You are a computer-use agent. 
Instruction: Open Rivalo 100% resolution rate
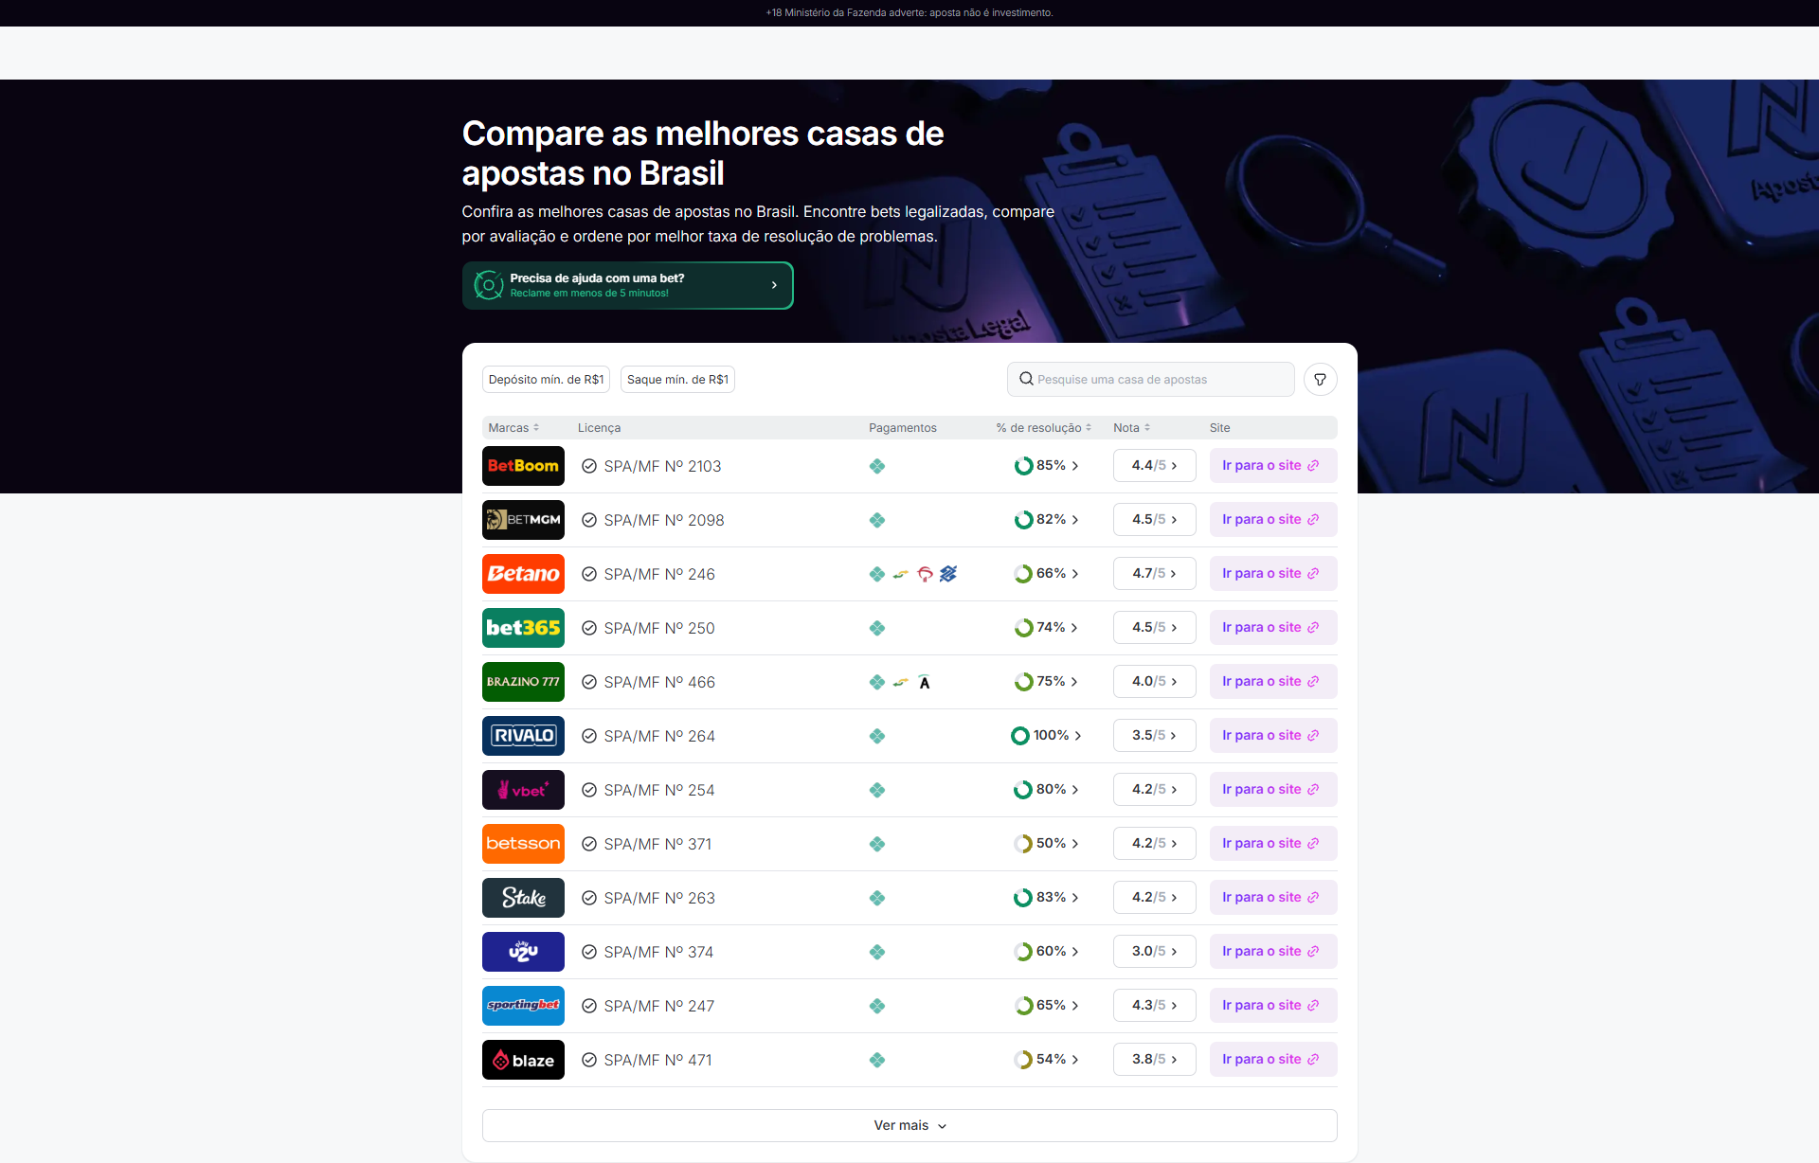1046,736
